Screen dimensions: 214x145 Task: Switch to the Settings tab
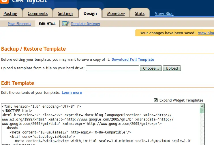click(x=65, y=14)
